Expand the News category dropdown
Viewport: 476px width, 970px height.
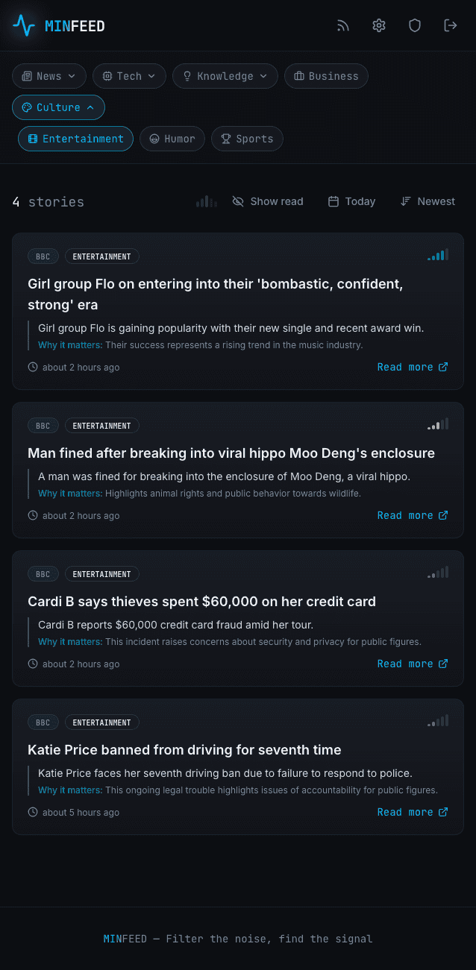(49, 76)
